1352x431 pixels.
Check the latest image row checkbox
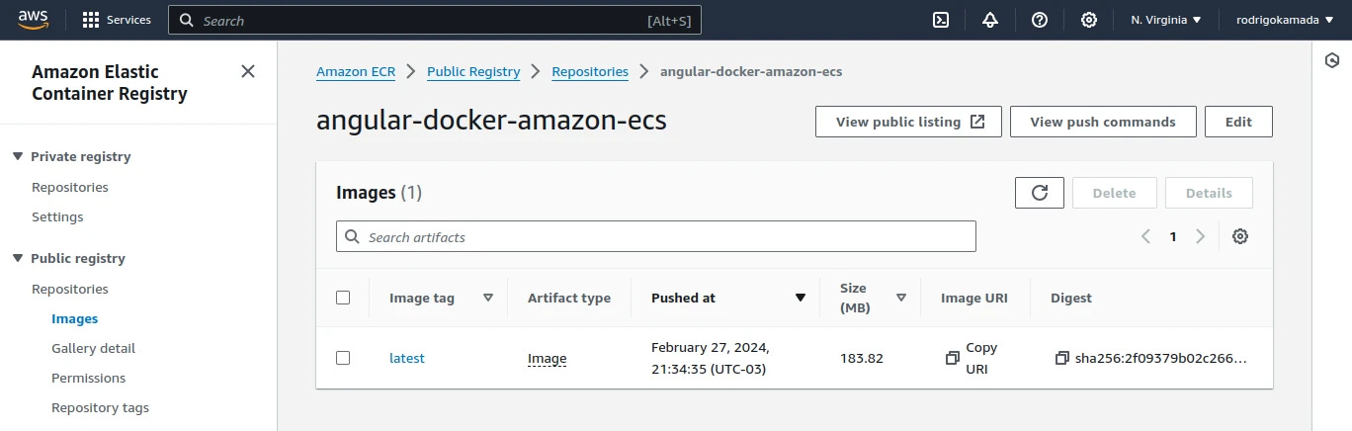coord(343,358)
